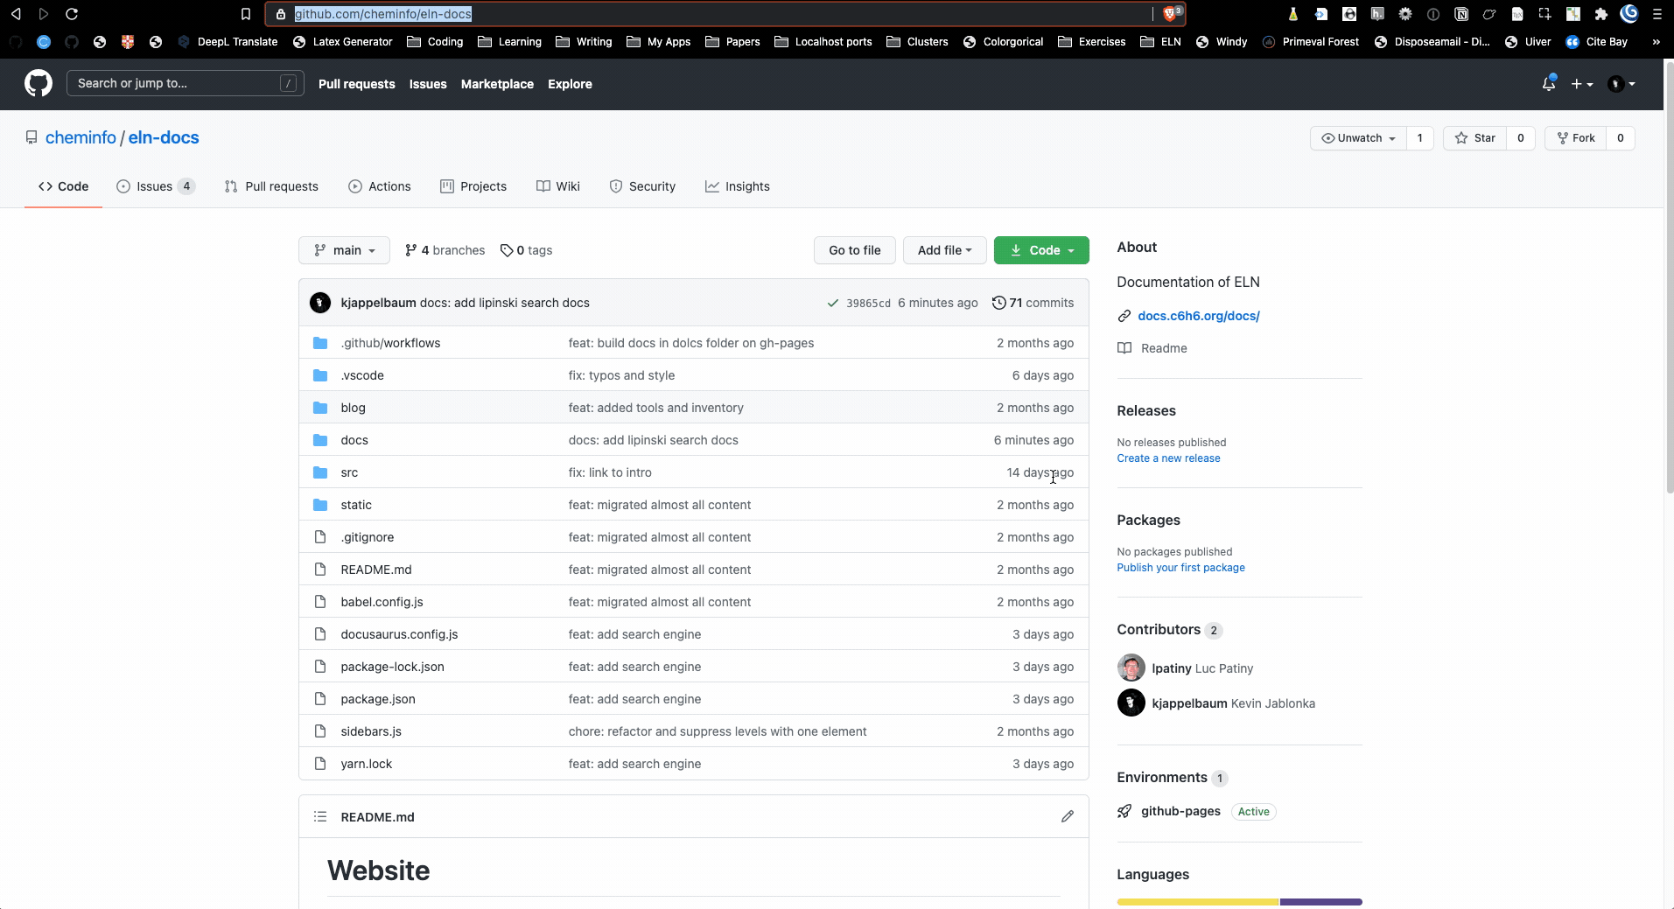Open the docusaurus.config.js file
The height and width of the screenshot is (909, 1674).
click(x=399, y=634)
